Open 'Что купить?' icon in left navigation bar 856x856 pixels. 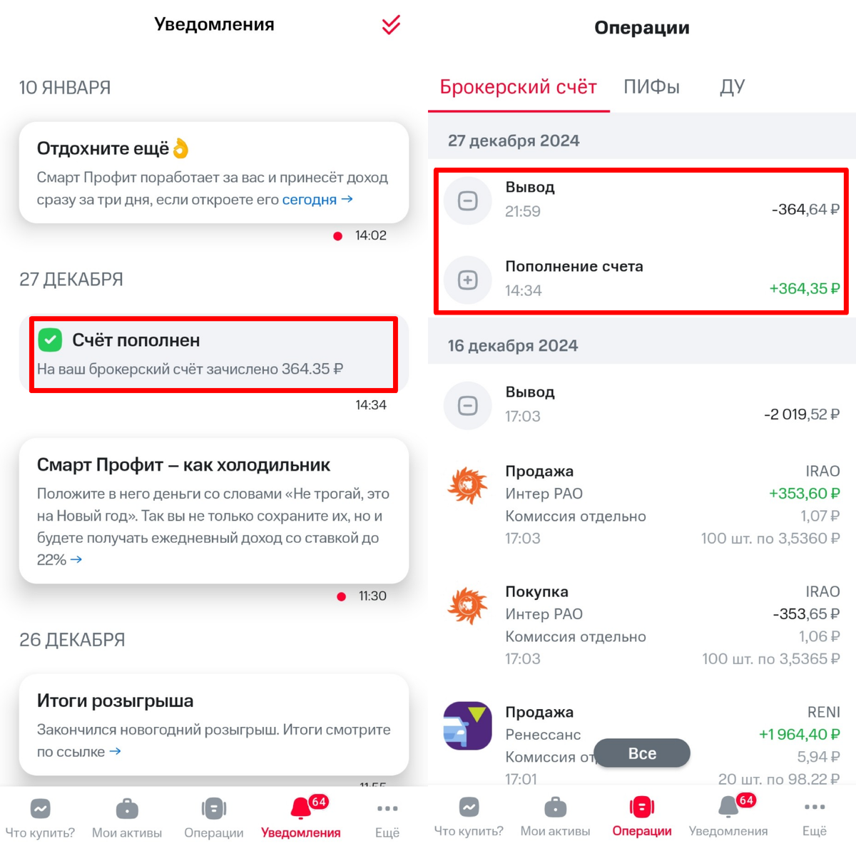tap(40, 808)
